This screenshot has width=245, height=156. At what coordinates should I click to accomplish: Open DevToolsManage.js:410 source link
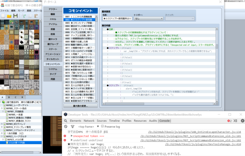(x=203, y=144)
